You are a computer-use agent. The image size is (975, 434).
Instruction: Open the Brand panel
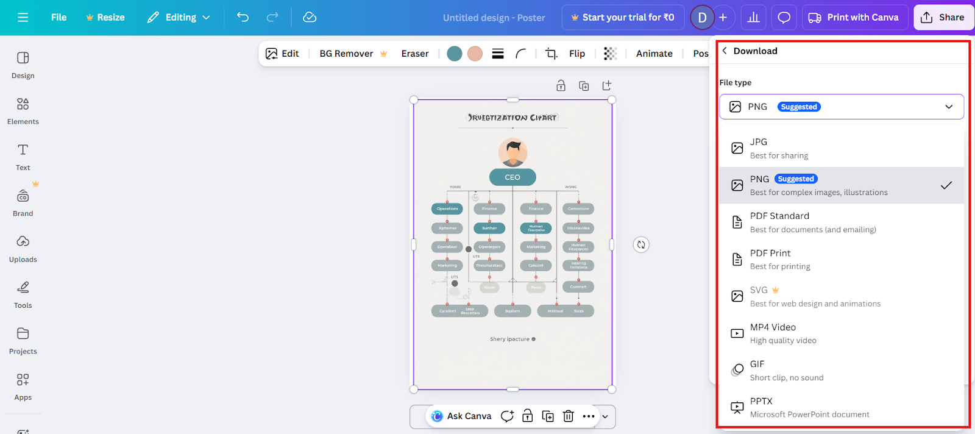(x=23, y=203)
